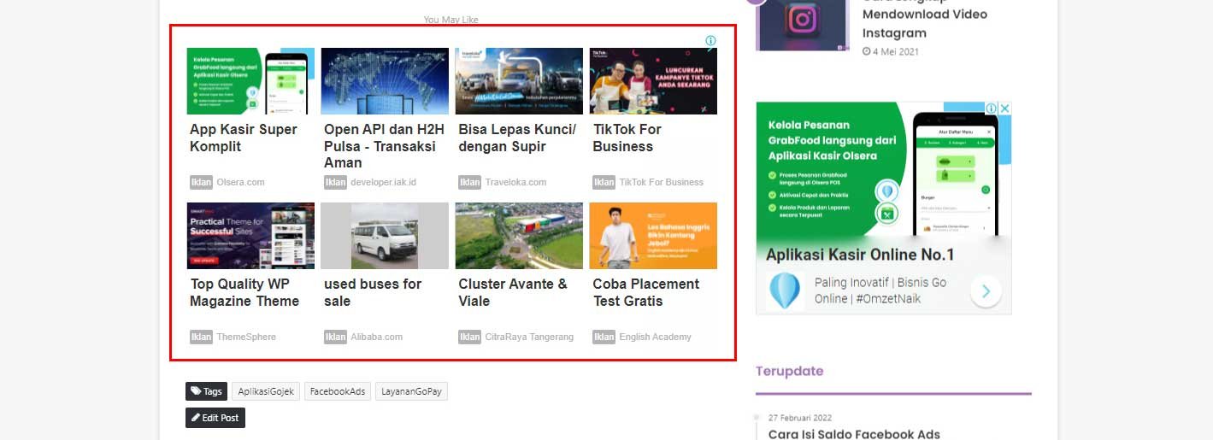Select the LayananGoPay tag
This screenshot has height=440, width=1213.
tap(411, 391)
